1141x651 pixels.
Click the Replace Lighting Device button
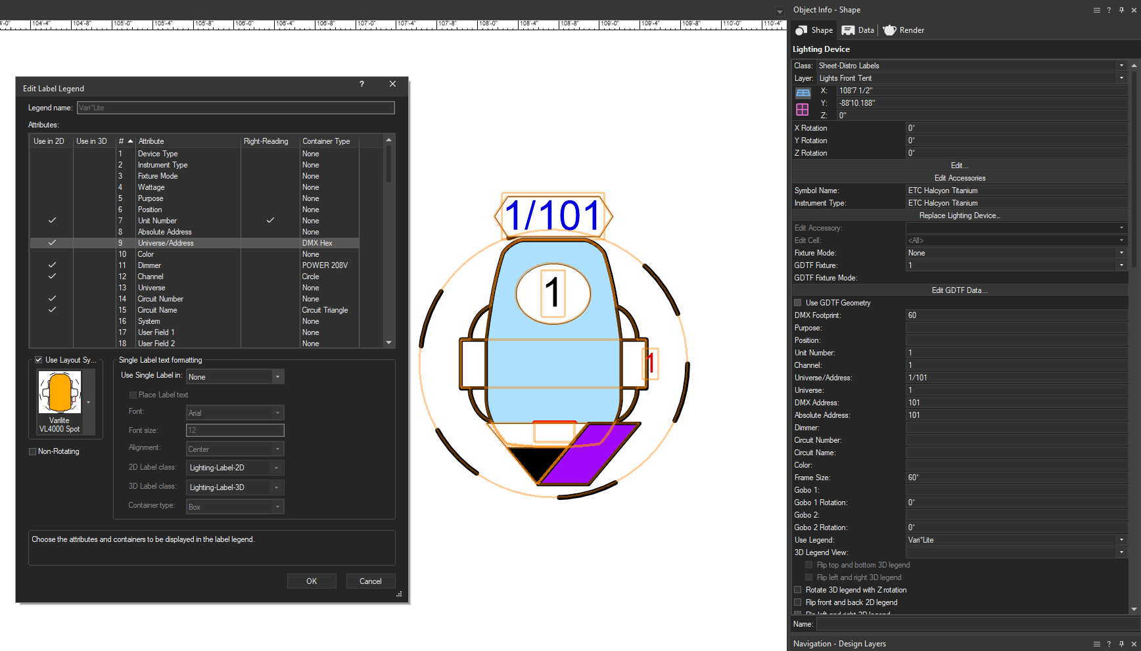(x=960, y=215)
